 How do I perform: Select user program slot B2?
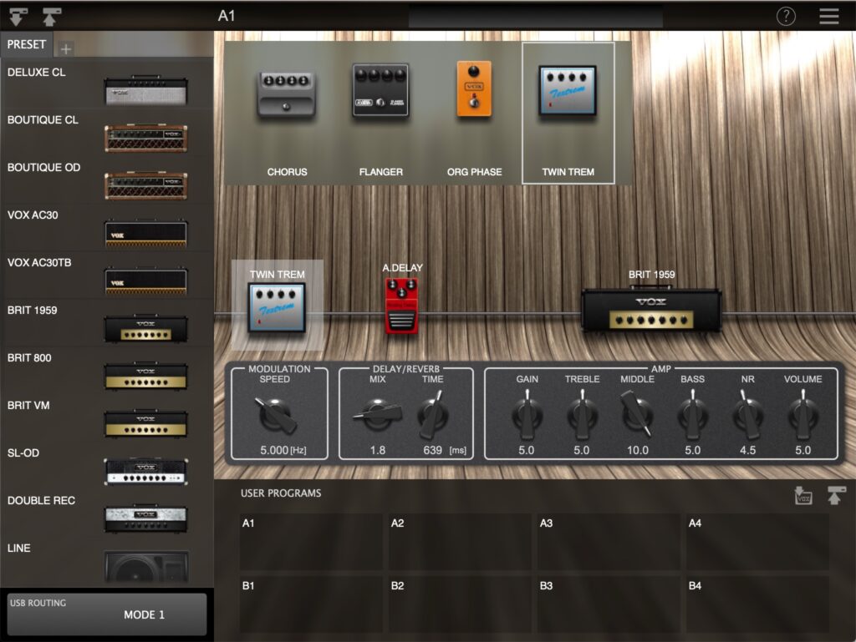(x=460, y=604)
